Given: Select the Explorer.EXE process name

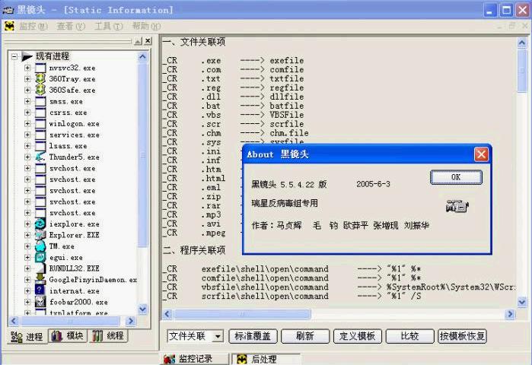Looking at the screenshot, I should 74,235.
